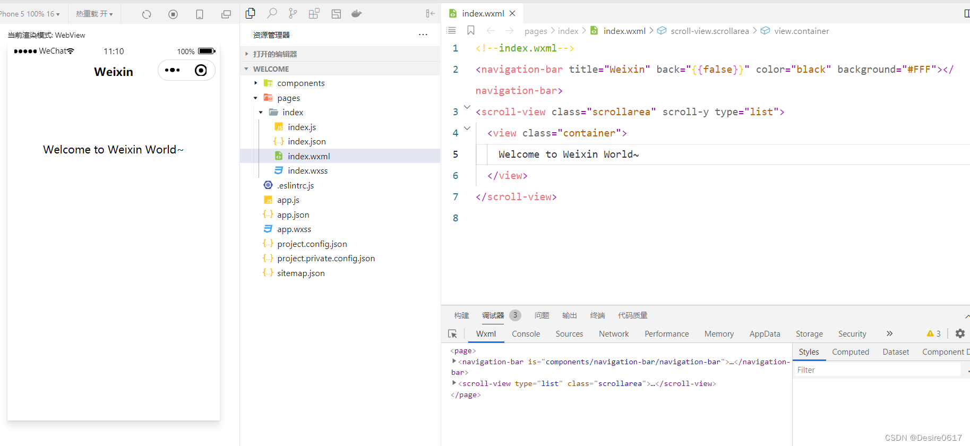
Task: Select the Computed styles tab
Action: [x=850, y=352]
